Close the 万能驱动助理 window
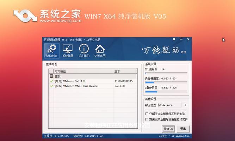235x141 pixels. tap(188, 39)
